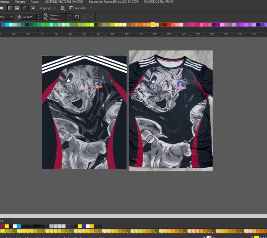
Task: Click the plus quick customize button
Action: click(101, 17)
